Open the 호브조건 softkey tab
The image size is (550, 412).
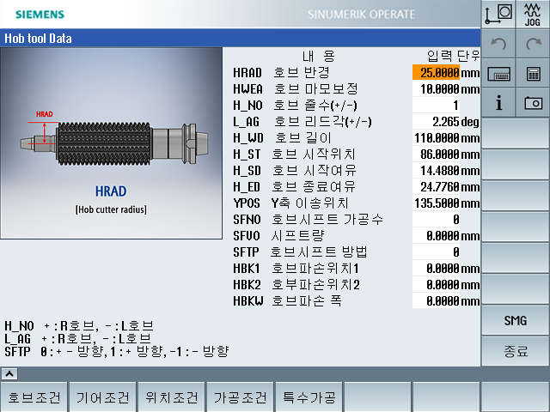pos(34,397)
